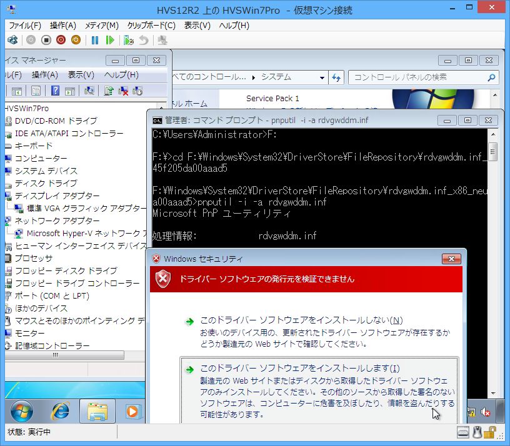Select IDE ATA/ATAPI コントローラー in device tree
The image size is (510, 446).
click(x=69, y=133)
